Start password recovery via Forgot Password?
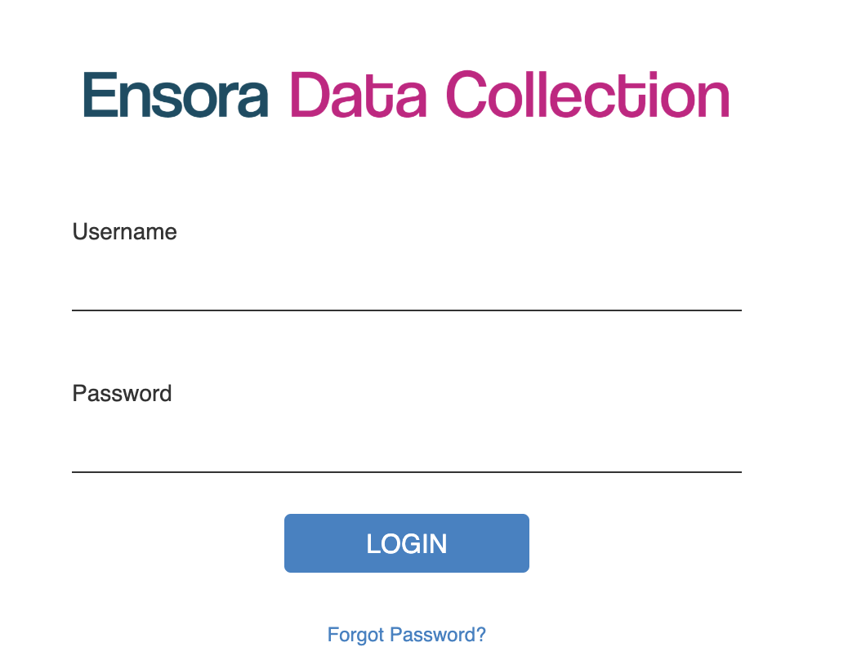 (407, 635)
